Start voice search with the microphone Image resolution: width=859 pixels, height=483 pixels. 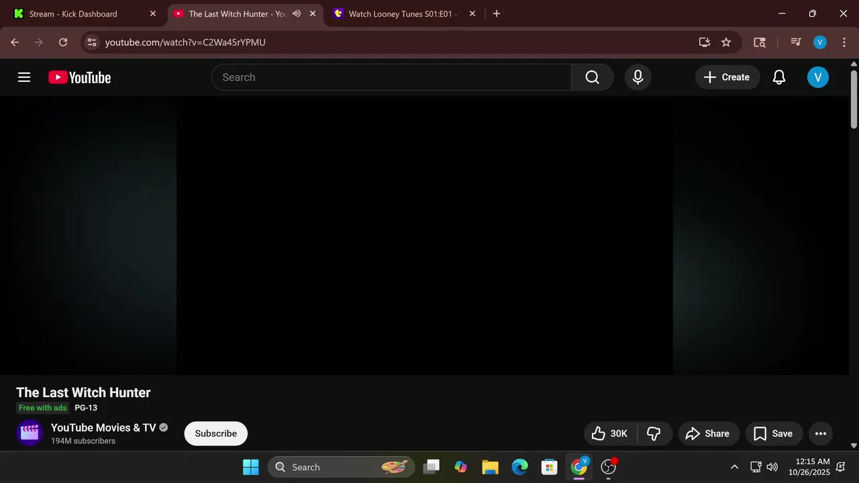[638, 77]
